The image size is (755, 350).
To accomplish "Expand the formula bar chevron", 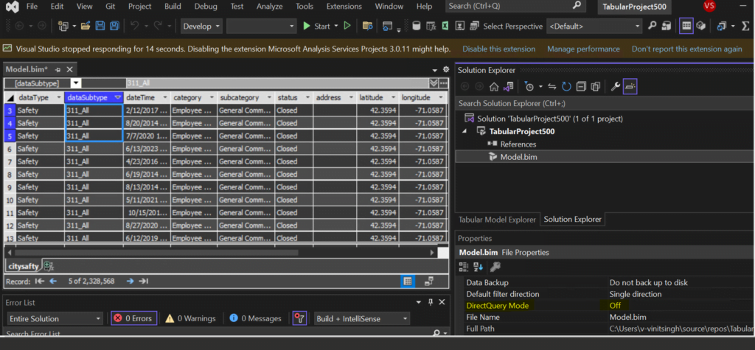I will click(x=434, y=83).
